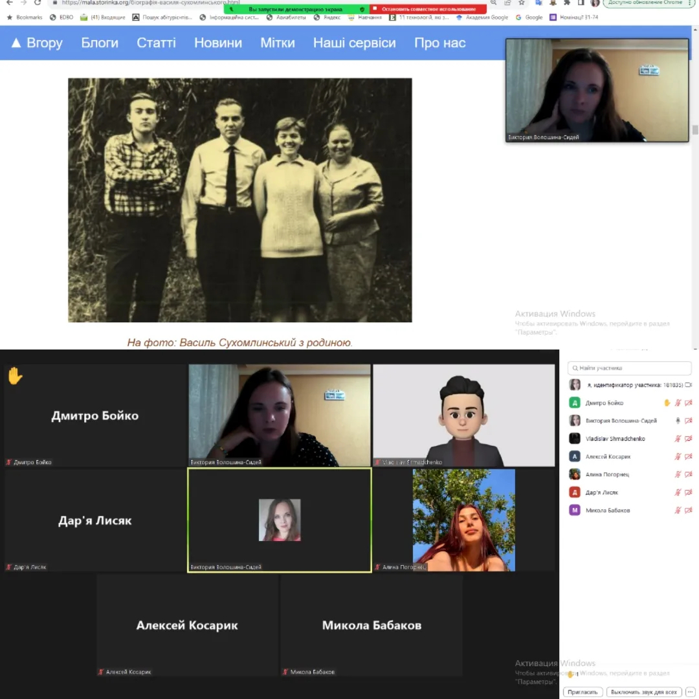Open the three-dots more options menu

click(x=690, y=692)
